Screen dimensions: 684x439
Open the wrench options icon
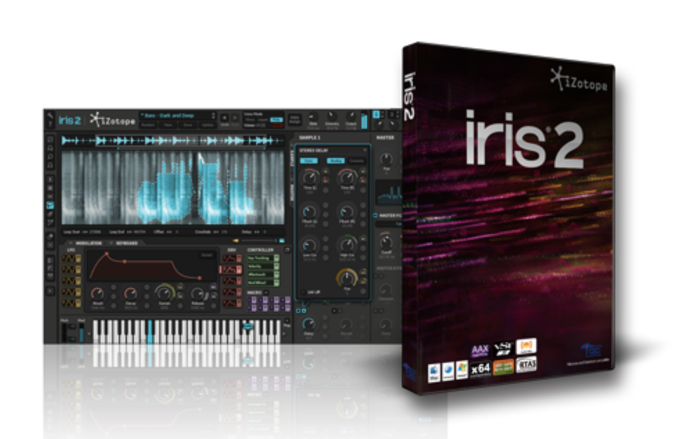point(50,116)
